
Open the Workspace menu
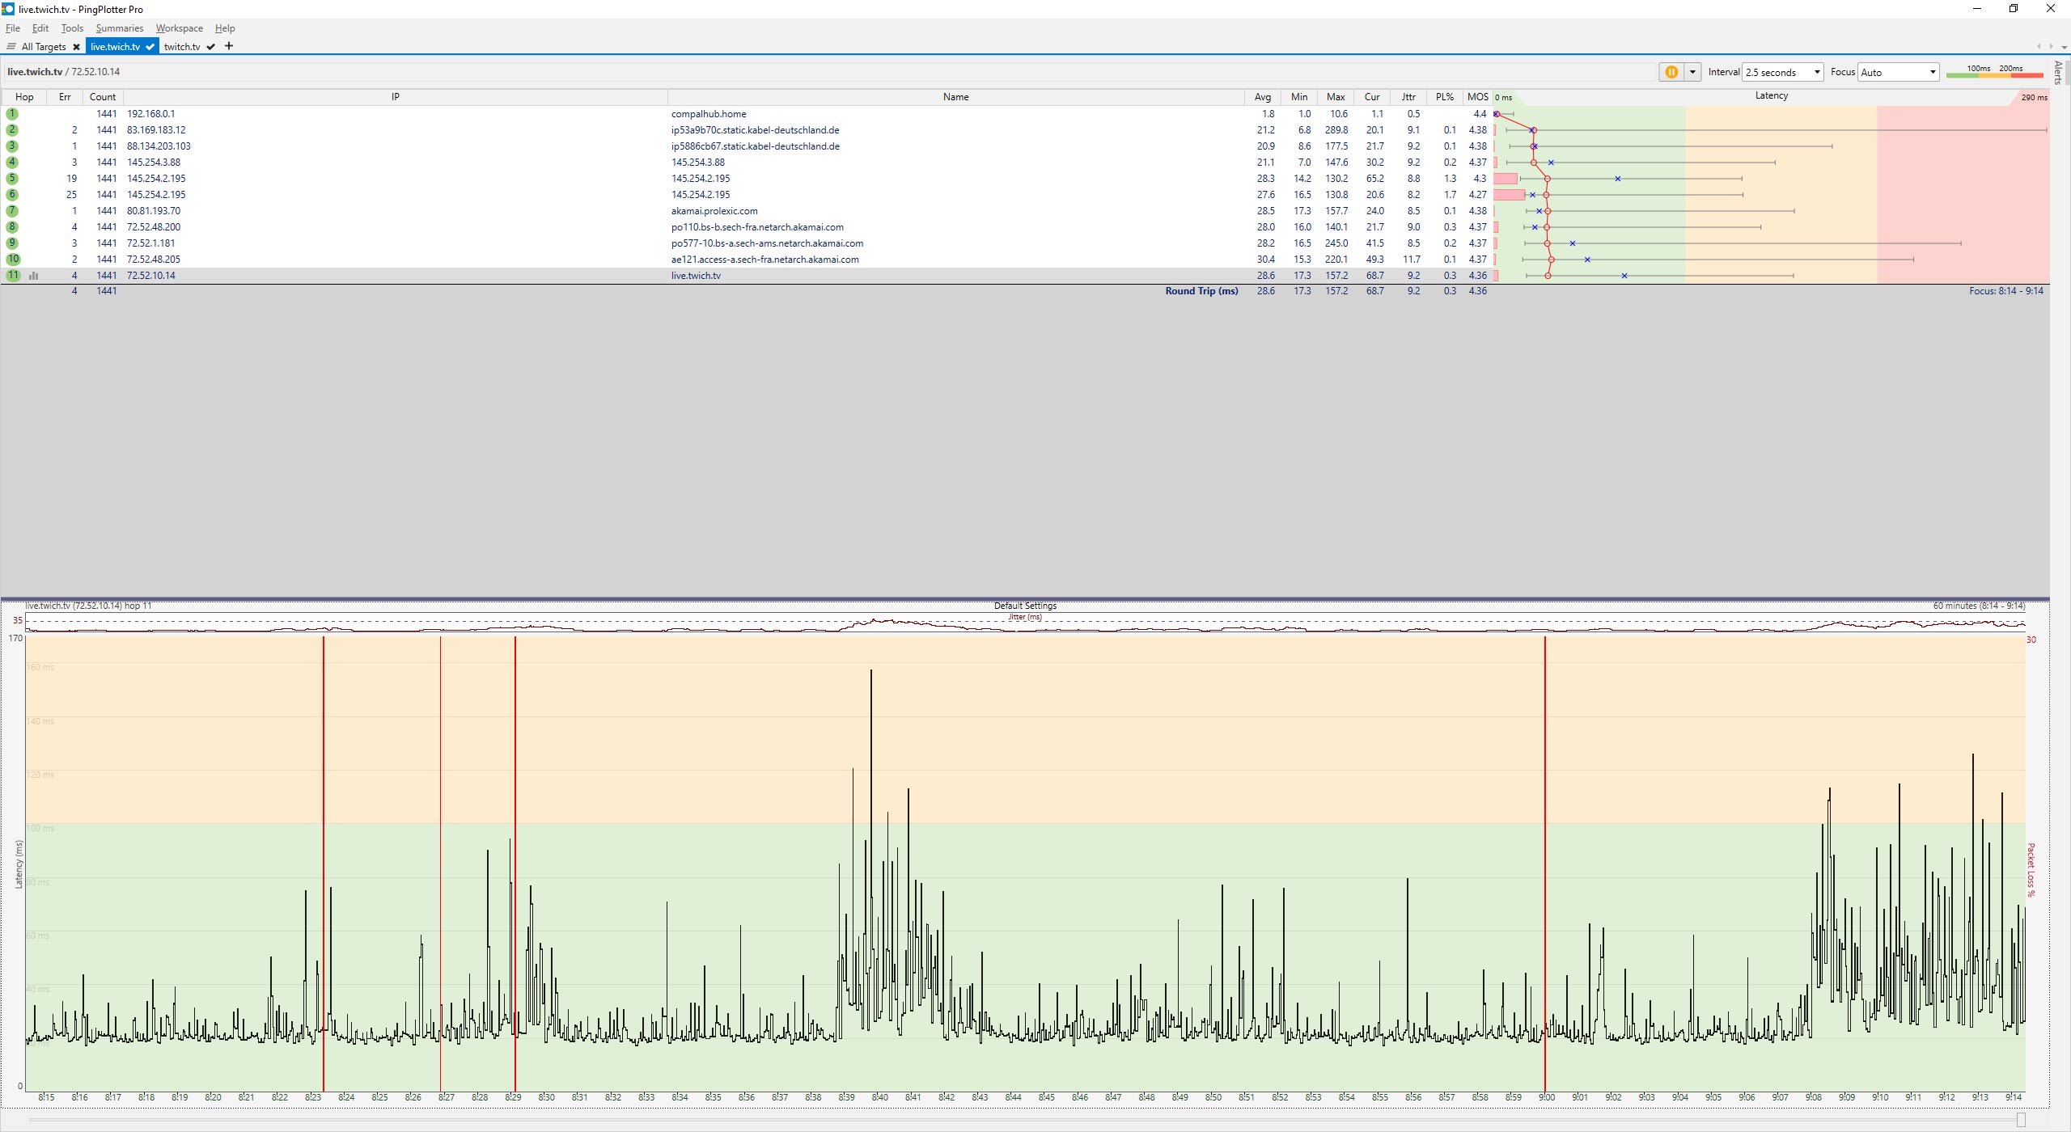179,28
